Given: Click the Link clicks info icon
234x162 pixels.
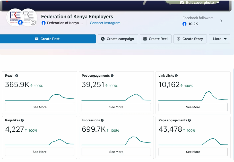Looking at the screenshot, I should point(176,76).
